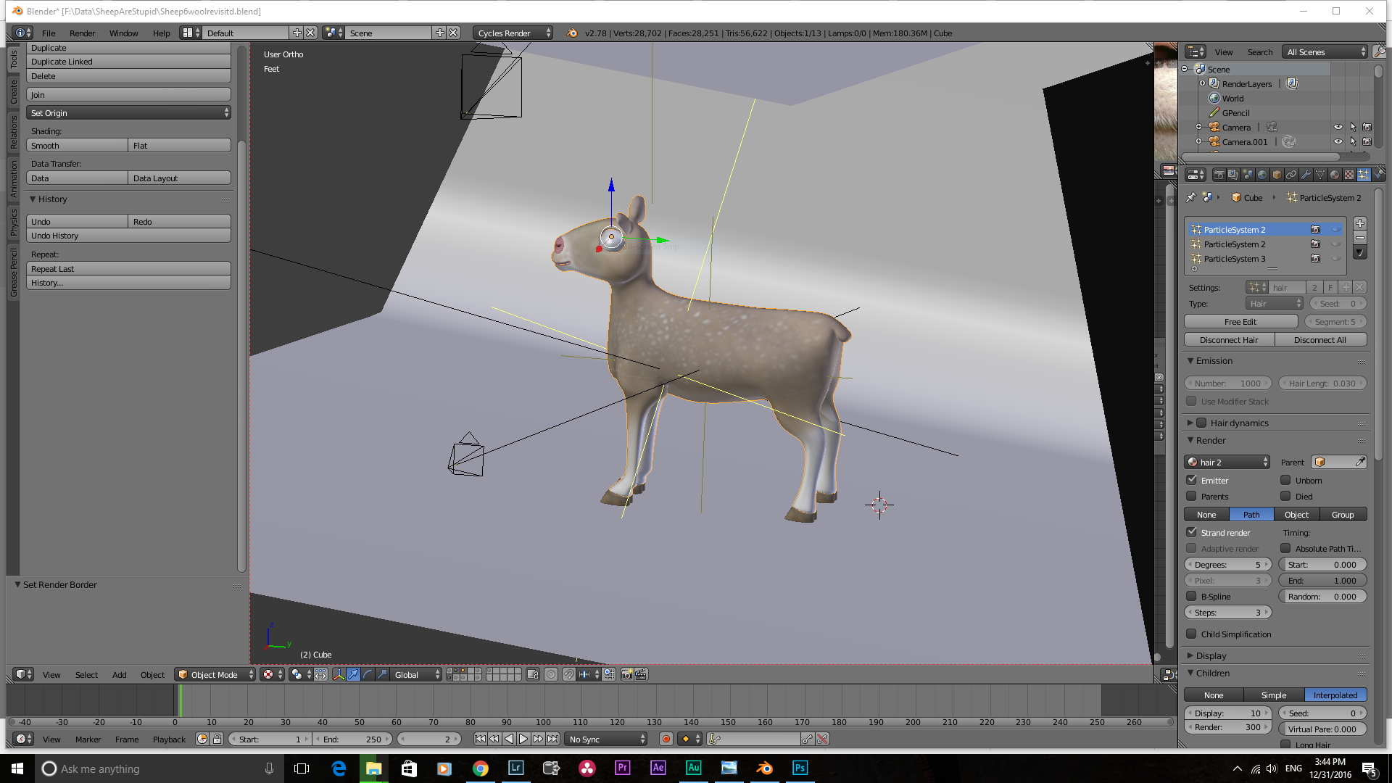Jump to the first frame of timeline
This screenshot has height=783, width=1392.
pyautogui.click(x=480, y=739)
